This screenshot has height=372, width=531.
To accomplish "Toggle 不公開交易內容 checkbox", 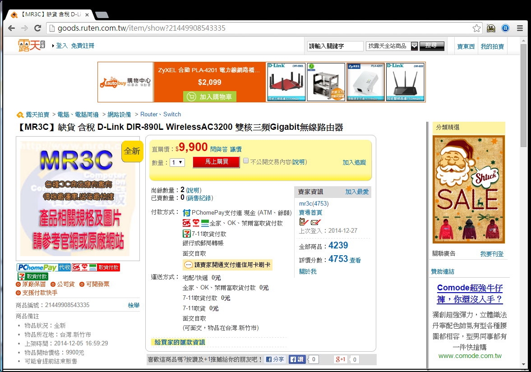I will (246, 161).
